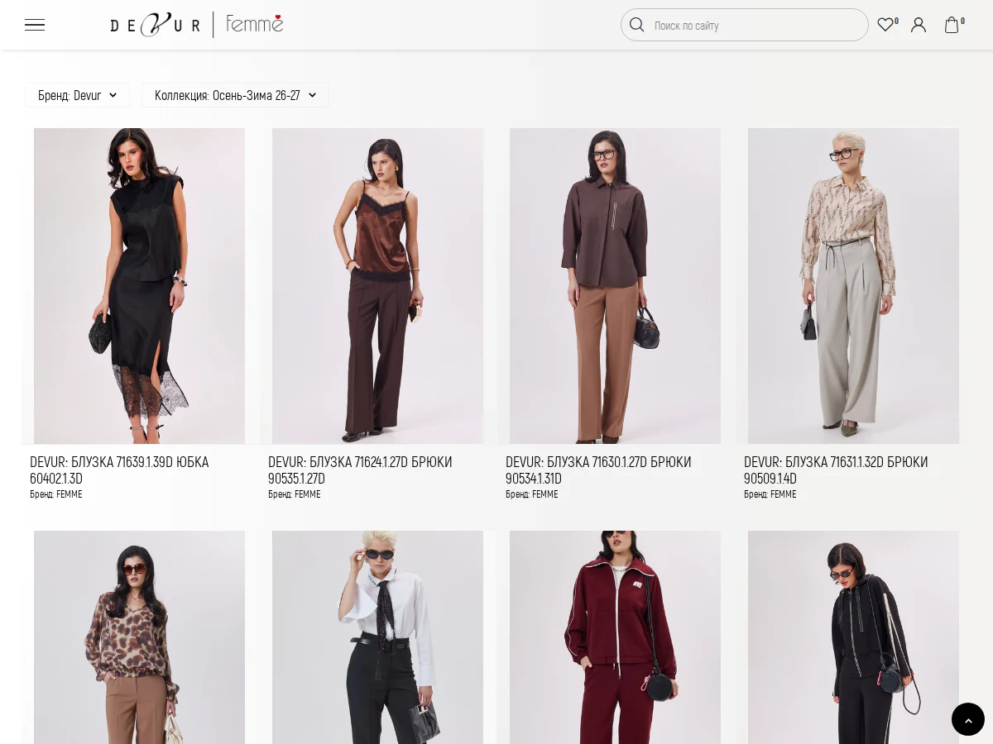The height and width of the screenshot is (744, 993).
Task: Click Бренд: FEMME under product 71639.1.39D
Action: [x=56, y=494]
